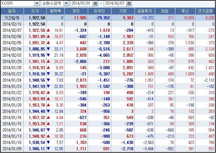216x153 pixels.
Task: Select the 2014/01/24 date cell
Action: tap(12, 80)
